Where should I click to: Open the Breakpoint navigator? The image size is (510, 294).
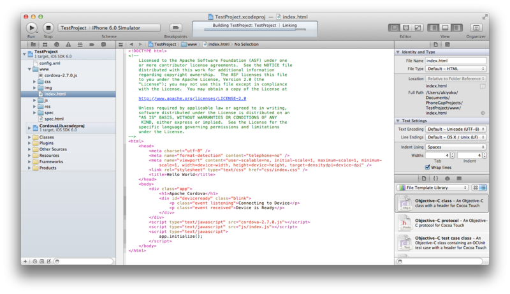(92, 45)
